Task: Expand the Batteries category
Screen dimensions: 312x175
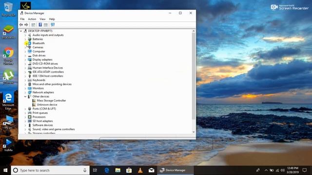Action: [x=25, y=39]
